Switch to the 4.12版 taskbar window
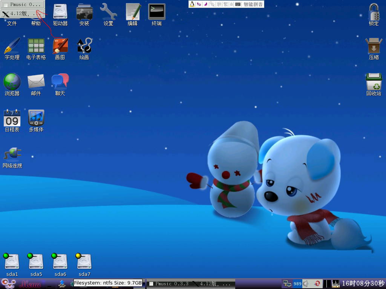Viewport: 386px width, 289px height. point(213,284)
